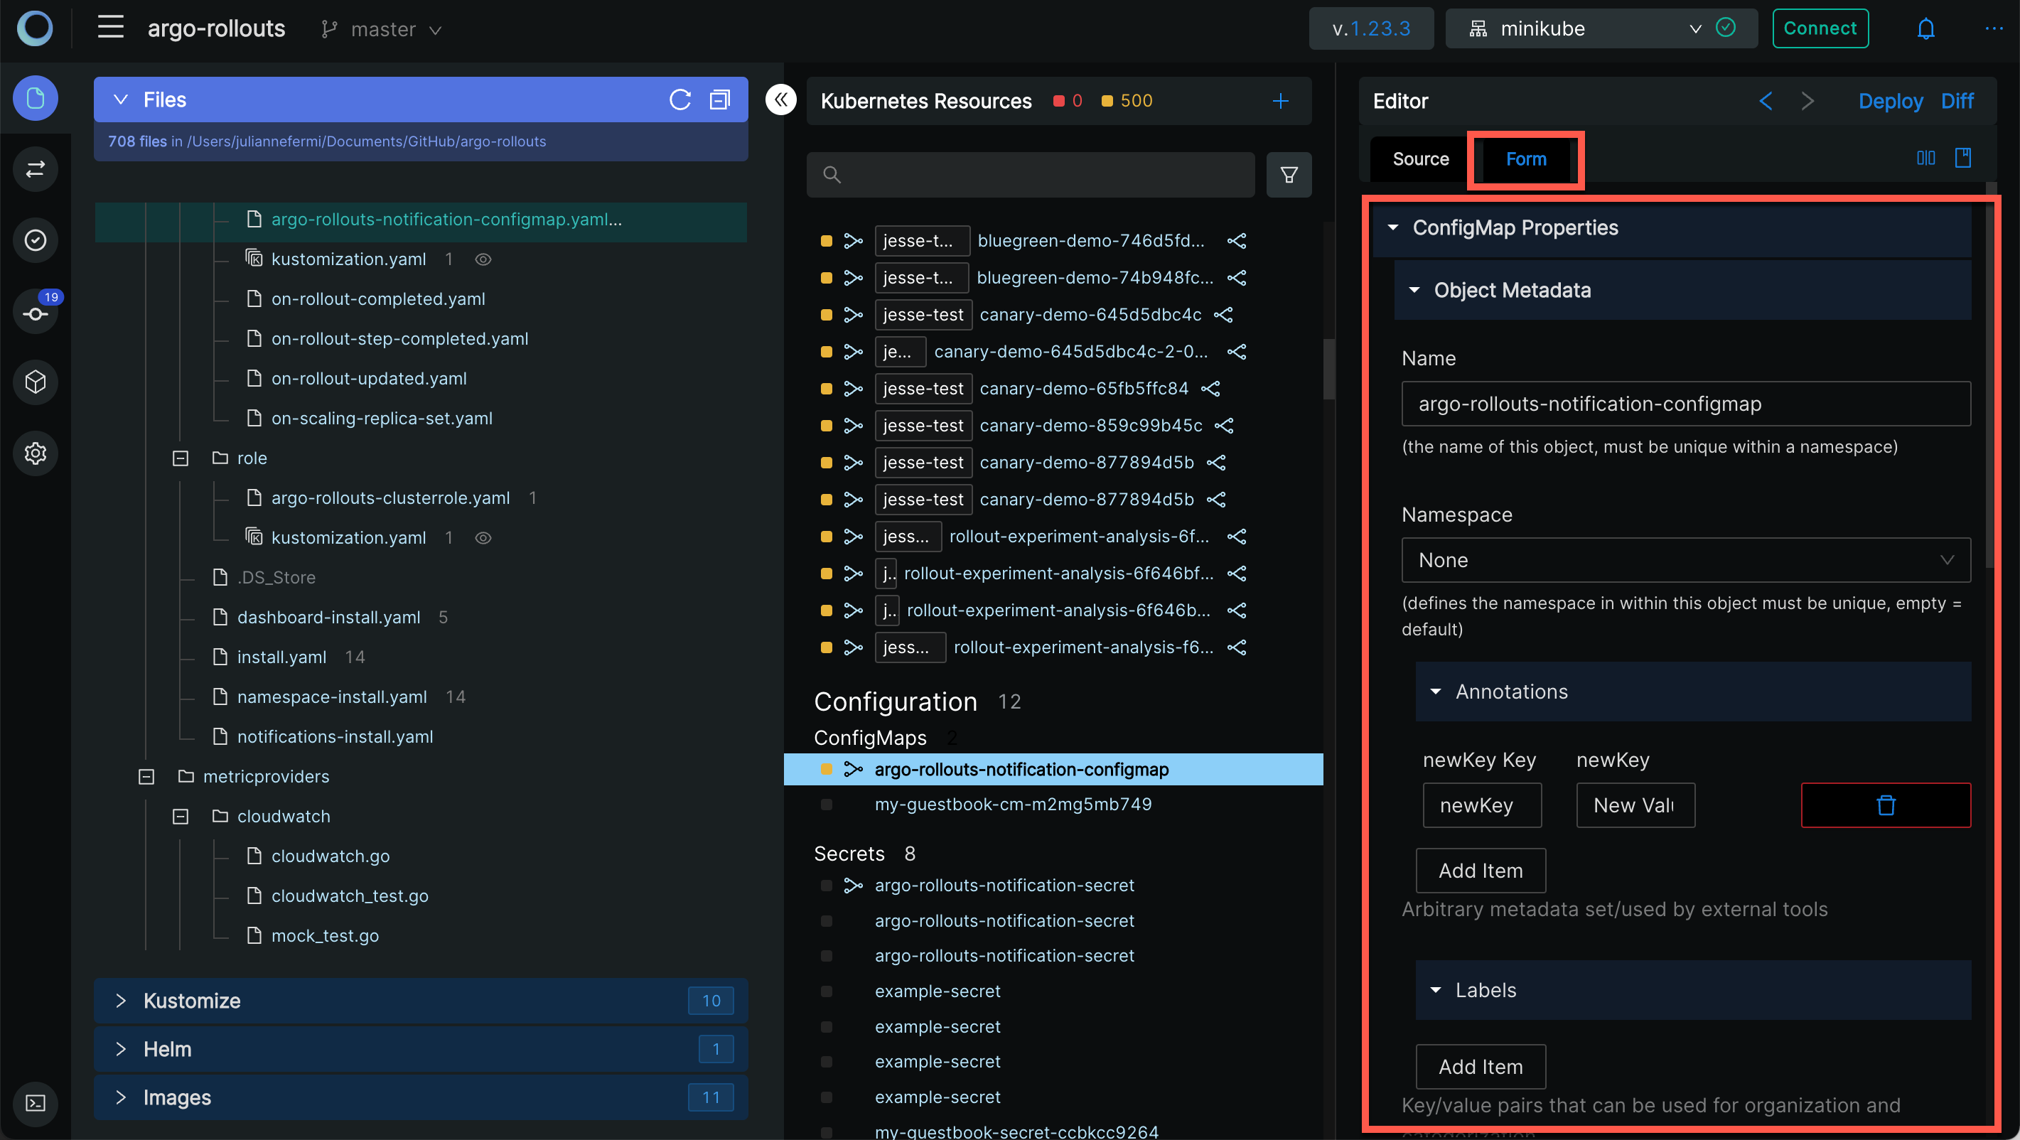Select the File Explorer sidebar icon

tap(36, 99)
